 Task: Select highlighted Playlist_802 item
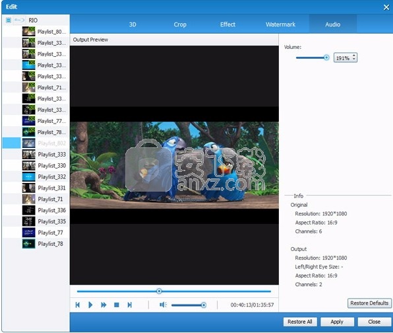36,143
